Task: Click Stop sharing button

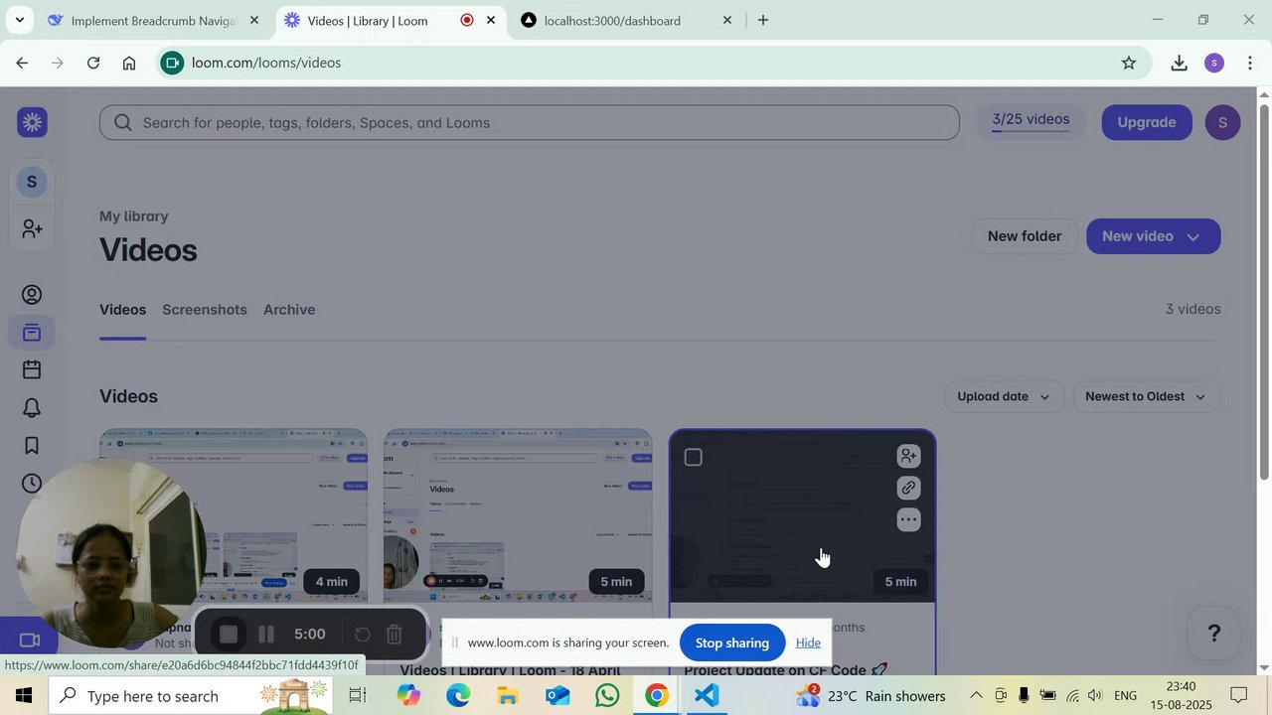Action: tap(732, 643)
